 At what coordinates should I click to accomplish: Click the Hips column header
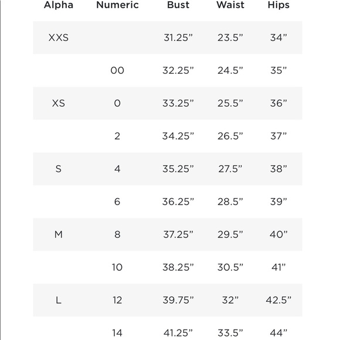click(x=278, y=5)
